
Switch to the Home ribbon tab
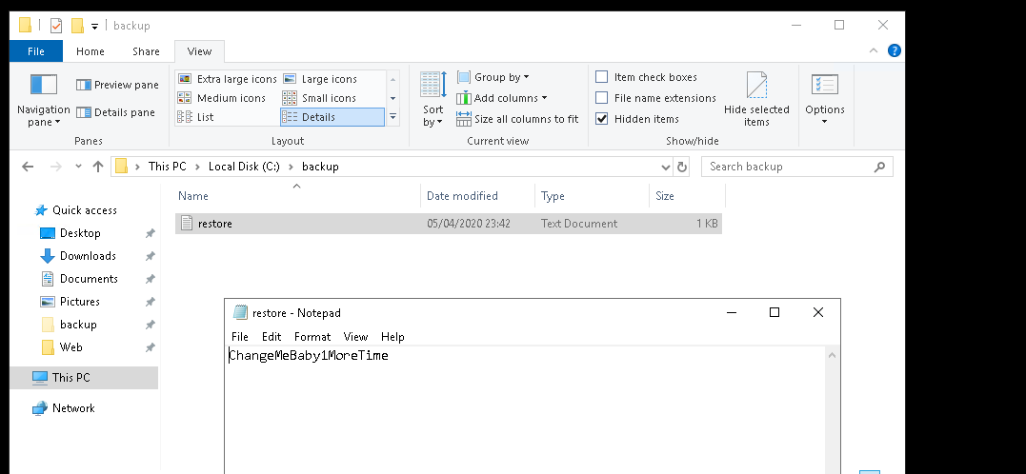click(91, 51)
